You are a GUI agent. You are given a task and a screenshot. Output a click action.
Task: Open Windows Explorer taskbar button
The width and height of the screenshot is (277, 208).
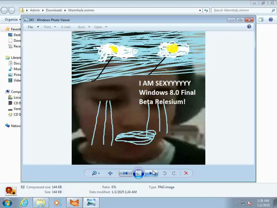pos(41,203)
